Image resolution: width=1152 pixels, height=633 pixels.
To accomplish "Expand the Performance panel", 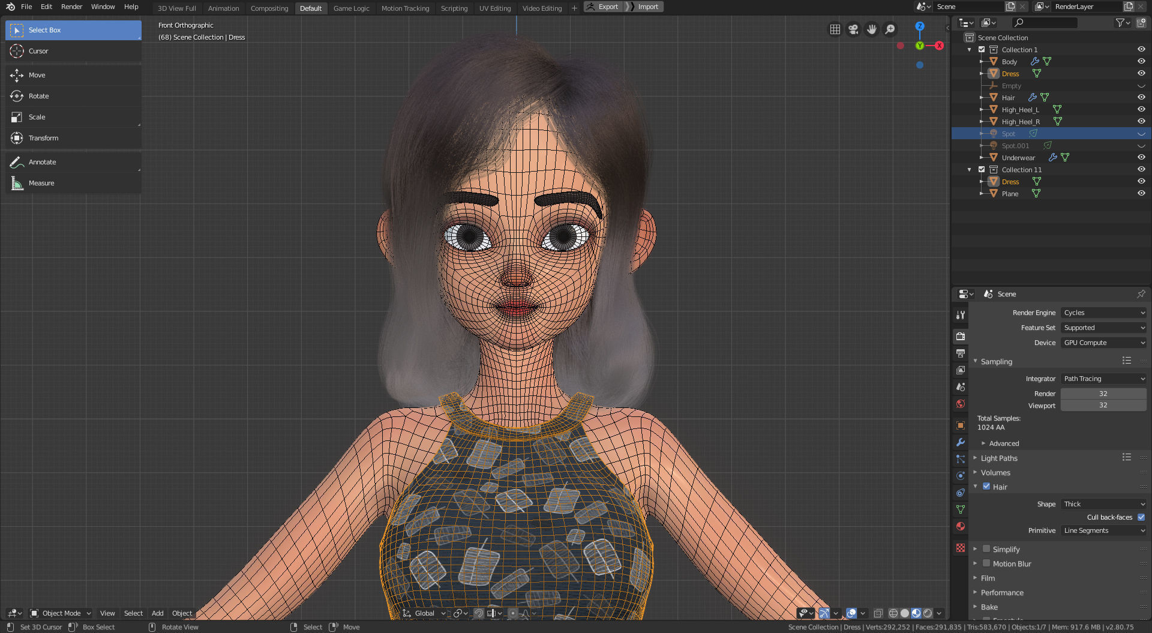I will pyautogui.click(x=1002, y=592).
